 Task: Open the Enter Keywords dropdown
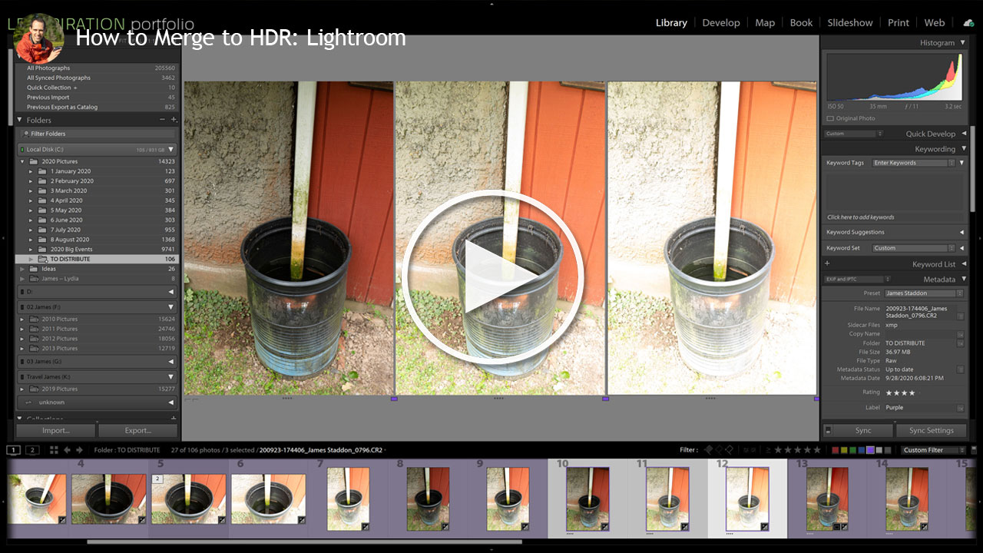914,163
